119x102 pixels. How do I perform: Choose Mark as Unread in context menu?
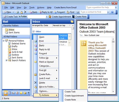click(46, 62)
